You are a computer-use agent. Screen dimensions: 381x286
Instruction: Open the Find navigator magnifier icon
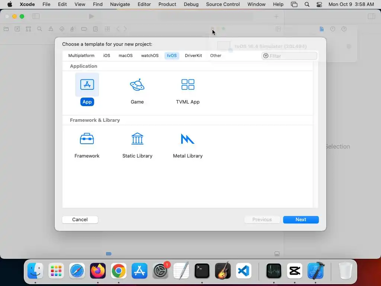click(x=39, y=29)
